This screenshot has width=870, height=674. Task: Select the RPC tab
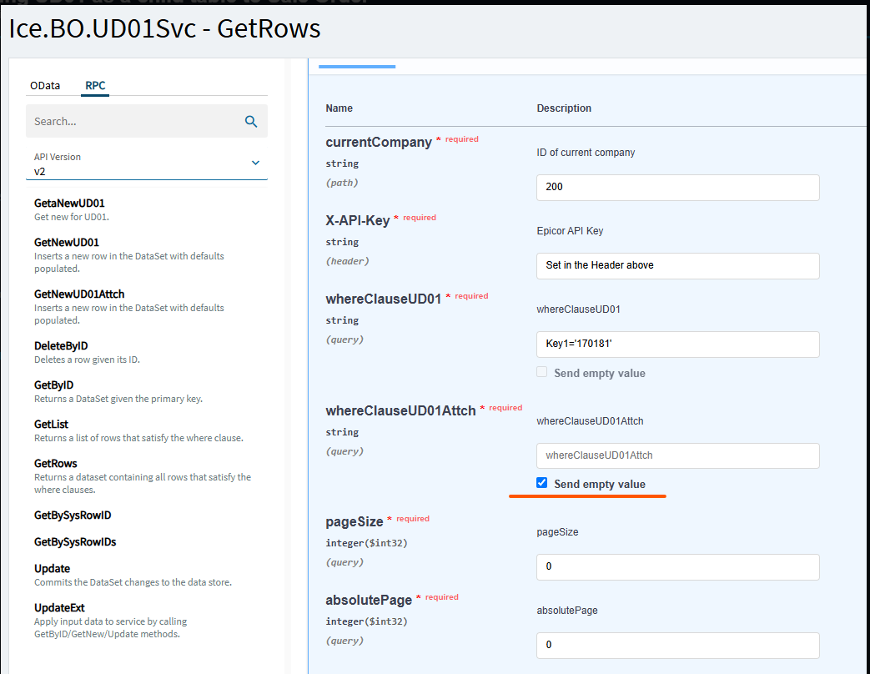(x=95, y=85)
